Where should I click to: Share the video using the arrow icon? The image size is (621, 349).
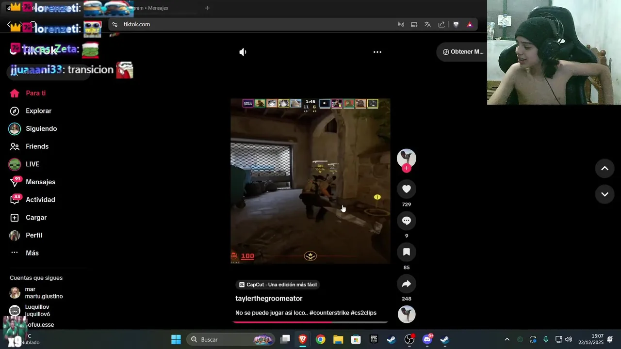(x=407, y=284)
